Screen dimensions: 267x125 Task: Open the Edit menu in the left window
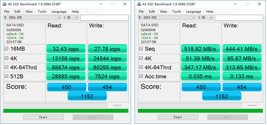coord(17,11)
